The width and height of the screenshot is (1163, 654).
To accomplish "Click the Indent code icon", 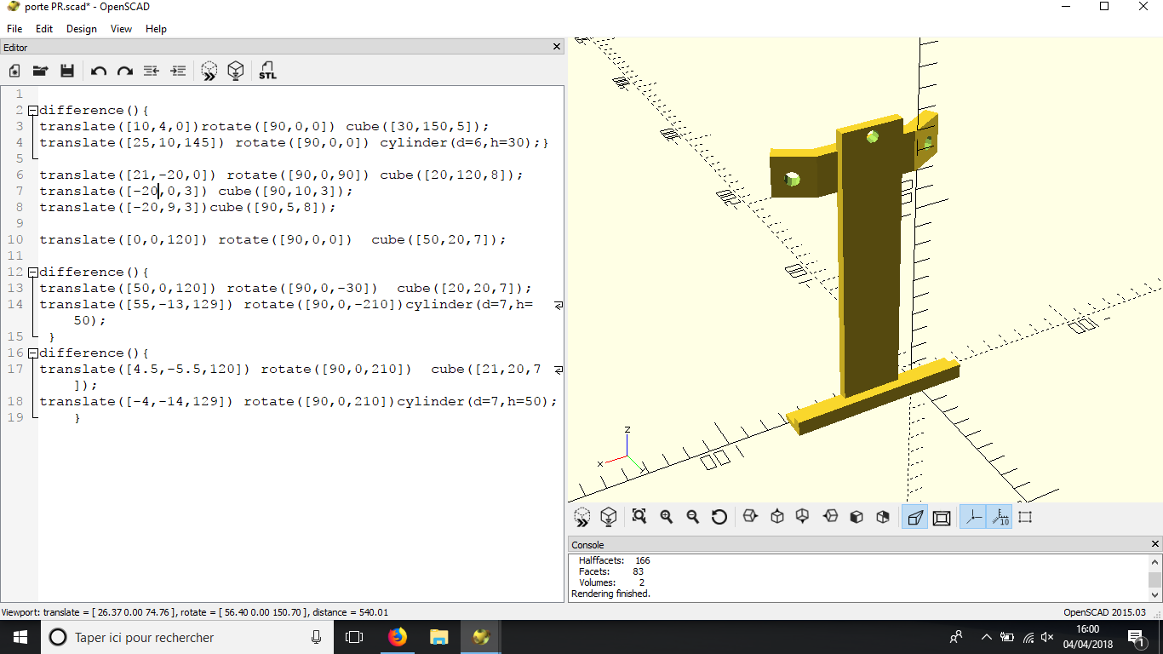I will click(178, 71).
